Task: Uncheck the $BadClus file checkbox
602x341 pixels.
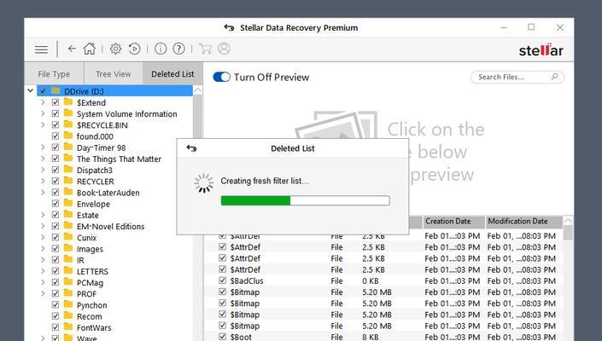Action: tap(222, 280)
